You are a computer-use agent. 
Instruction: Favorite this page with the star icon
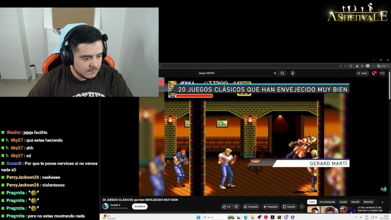point(345,66)
